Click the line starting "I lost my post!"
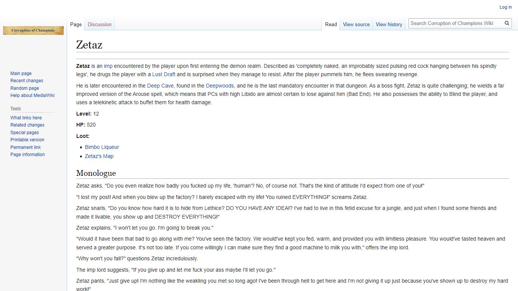This screenshot has height=291, width=518. tap(222, 197)
